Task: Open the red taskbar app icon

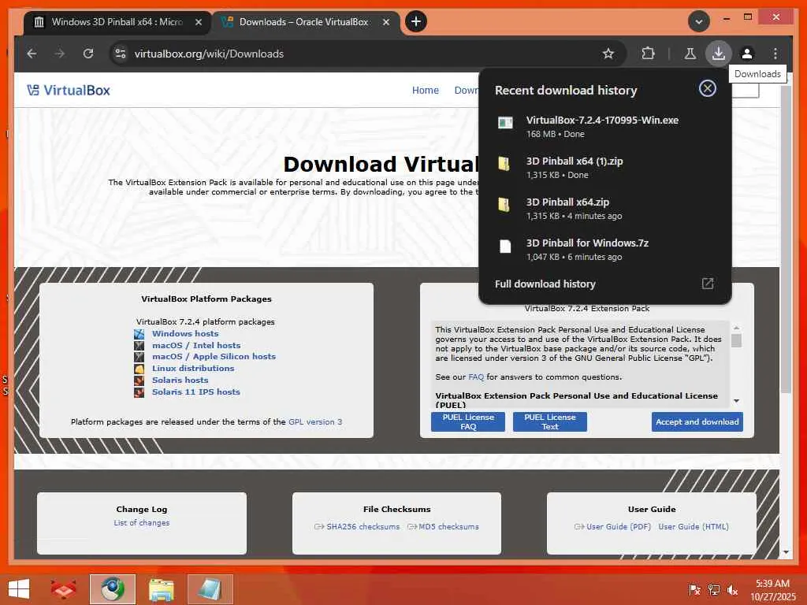Action: coord(63,589)
